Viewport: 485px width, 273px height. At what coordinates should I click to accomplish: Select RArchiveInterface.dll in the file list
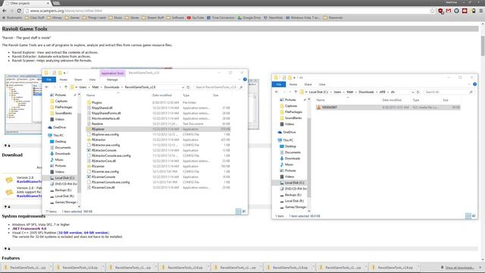tap(105, 118)
